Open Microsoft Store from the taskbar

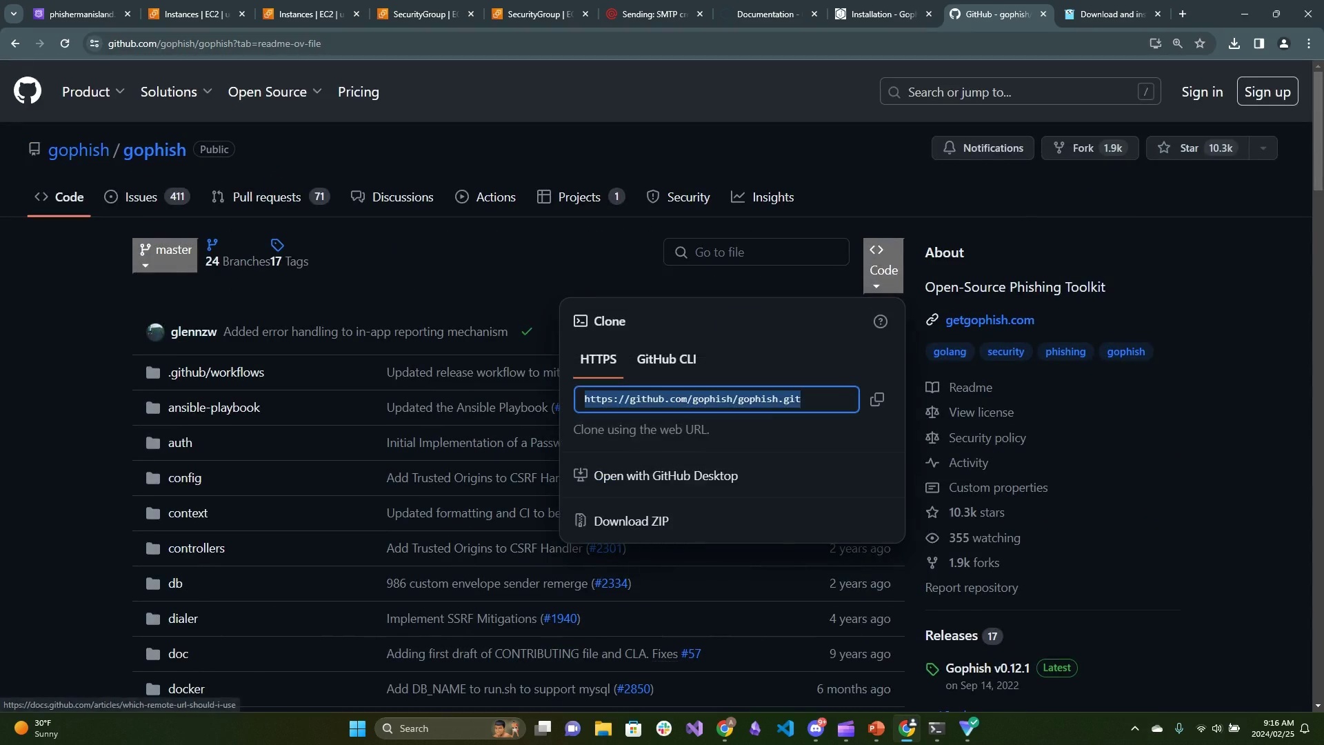tap(633, 728)
